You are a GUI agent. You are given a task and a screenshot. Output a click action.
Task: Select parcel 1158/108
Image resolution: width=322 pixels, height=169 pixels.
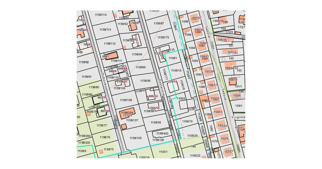click(x=126, y=100)
